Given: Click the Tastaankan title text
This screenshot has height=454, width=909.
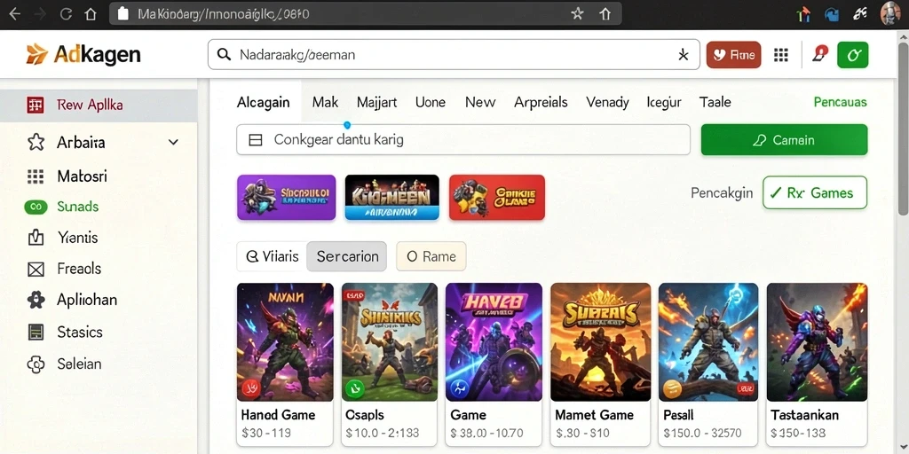Looking at the screenshot, I should pyautogui.click(x=804, y=415).
